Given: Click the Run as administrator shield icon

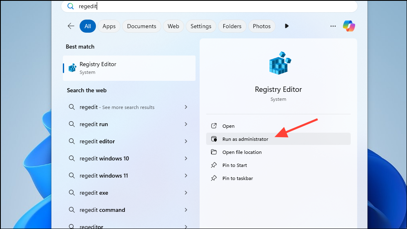Looking at the screenshot, I should click(214, 139).
